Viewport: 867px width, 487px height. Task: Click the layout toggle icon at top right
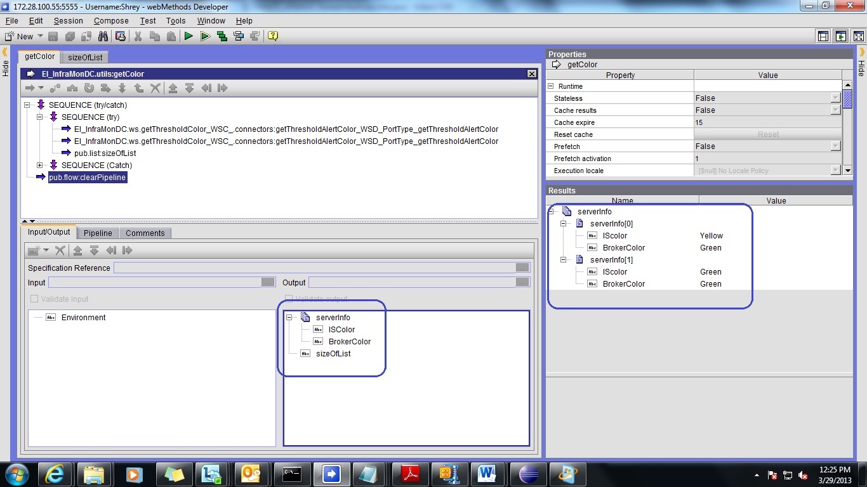pyautogui.click(x=823, y=36)
